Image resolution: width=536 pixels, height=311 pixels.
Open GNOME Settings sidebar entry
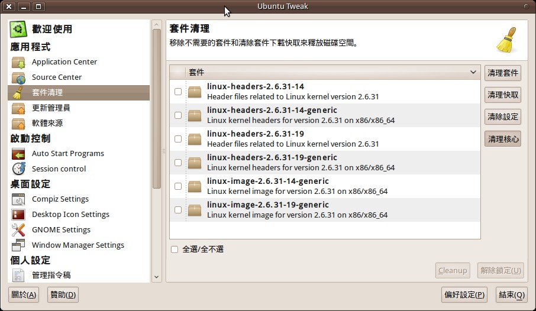click(79, 229)
